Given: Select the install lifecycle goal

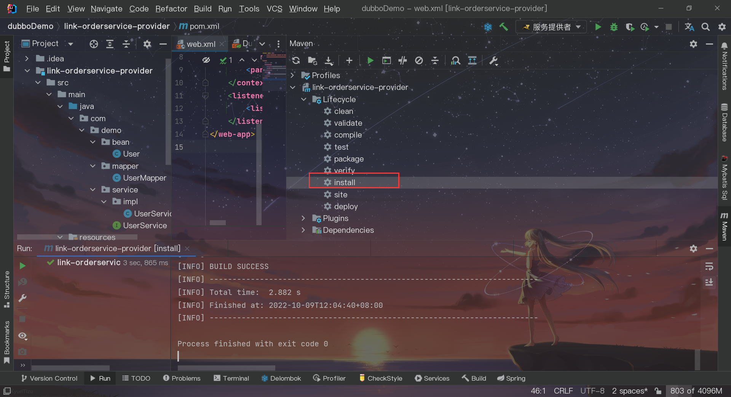Looking at the screenshot, I should tap(345, 182).
